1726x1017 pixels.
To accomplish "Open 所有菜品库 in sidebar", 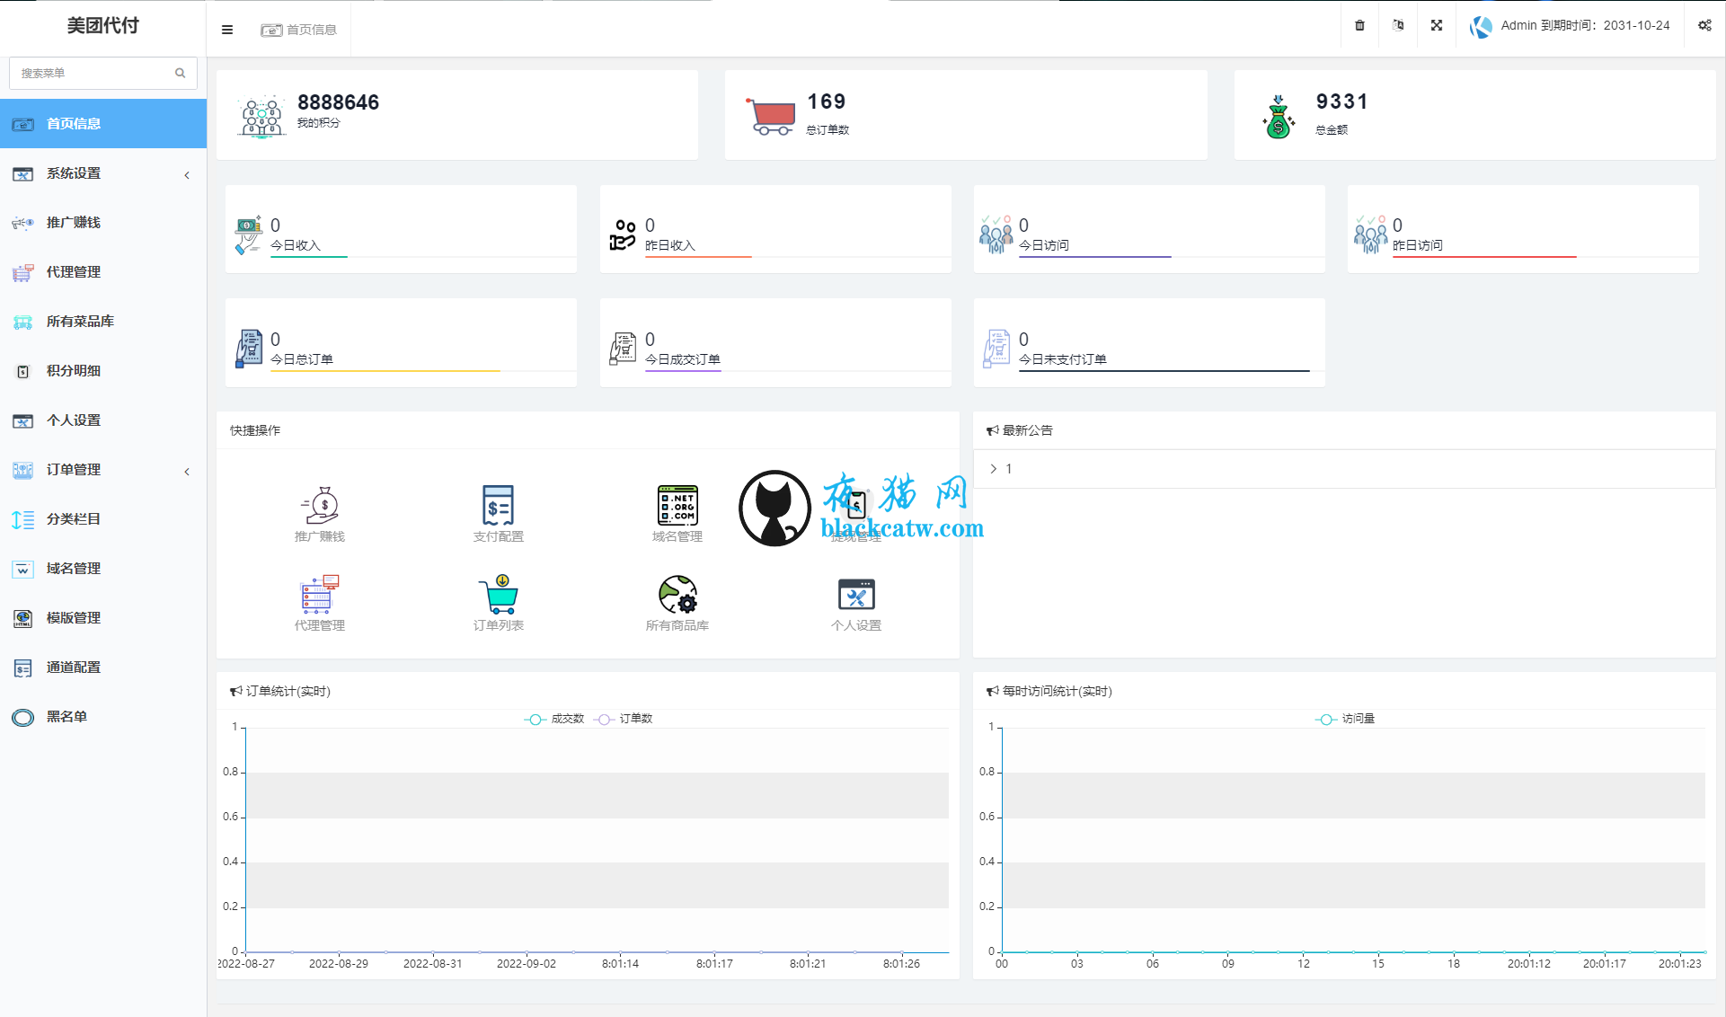I will (x=103, y=321).
